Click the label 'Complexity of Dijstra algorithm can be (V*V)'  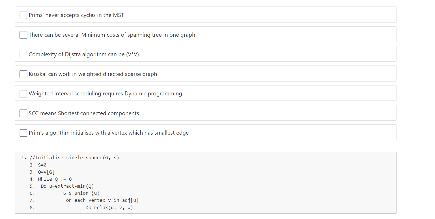(x=84, y=54)
